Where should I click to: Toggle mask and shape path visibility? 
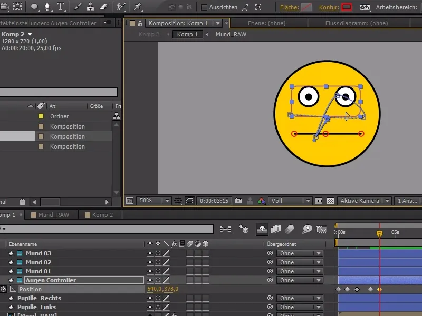pyautogui.click(x=190, y=201)
